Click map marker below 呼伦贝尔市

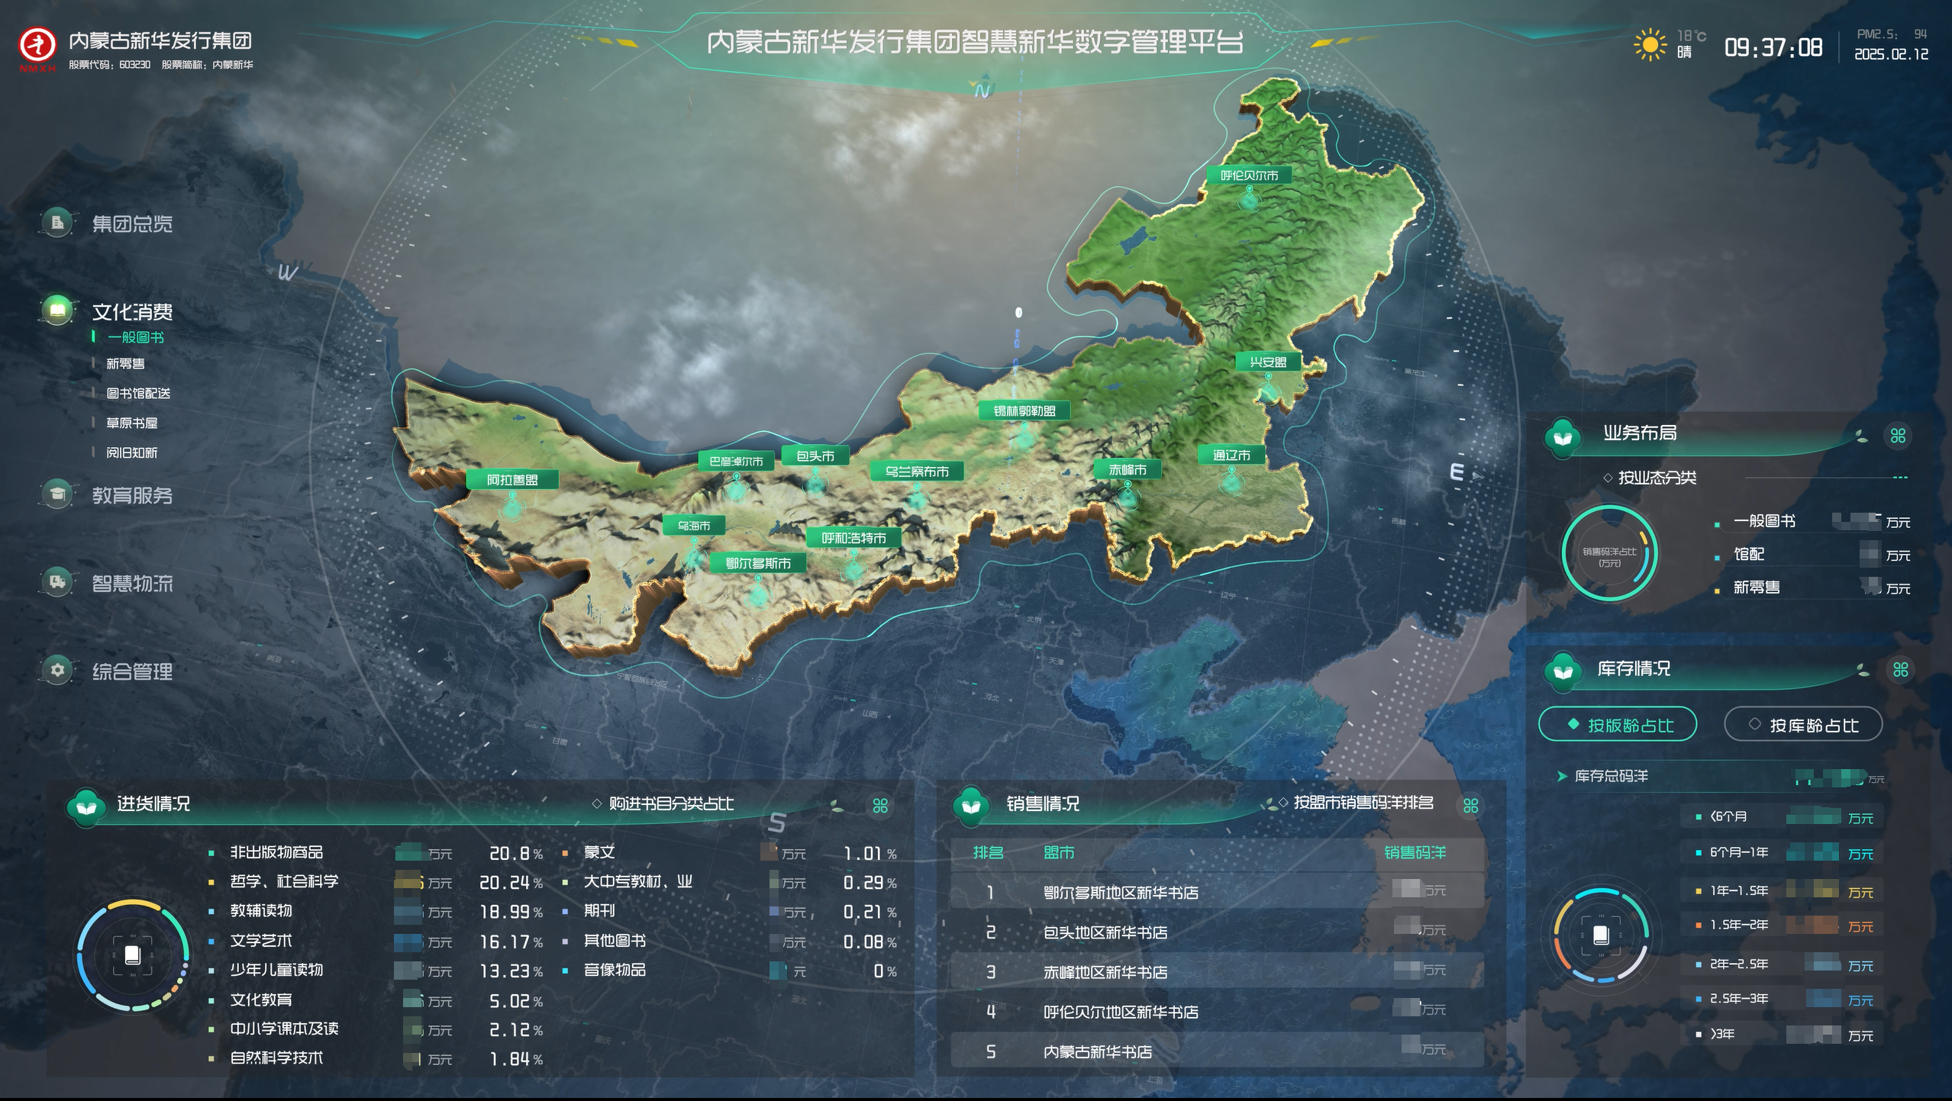pyautogui.click(x=1250, y=200)
